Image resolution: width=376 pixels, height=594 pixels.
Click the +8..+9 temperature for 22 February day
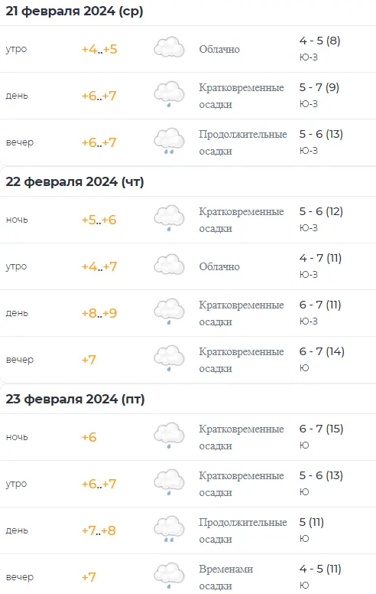99,313
